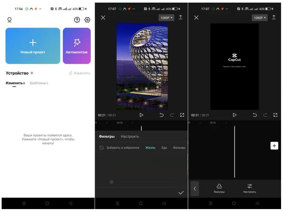Open the Настроить sliders icon in bottom toolbar
The width and height of the screenshot is (284, 212).
pyautogui.click(x=249, y=189)
